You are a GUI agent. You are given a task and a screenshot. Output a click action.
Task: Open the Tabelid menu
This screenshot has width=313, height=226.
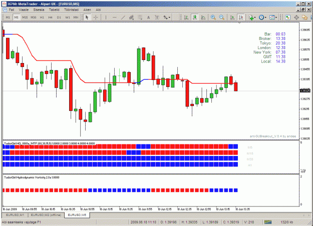click(x=54, y=9)
